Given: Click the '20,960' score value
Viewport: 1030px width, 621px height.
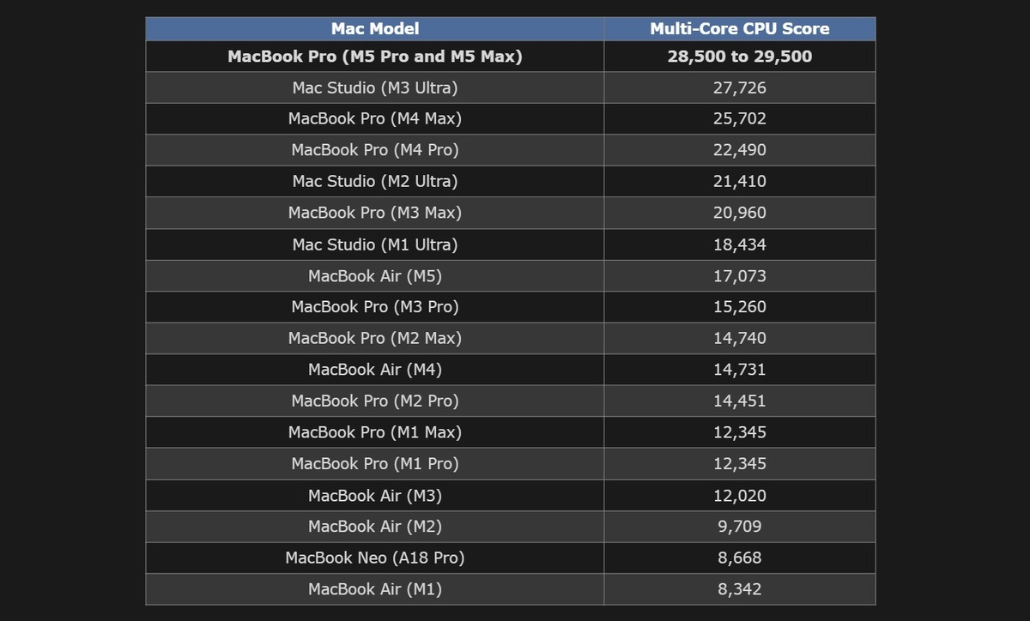Looking at the screenshot, I should (x=740, y=213).
